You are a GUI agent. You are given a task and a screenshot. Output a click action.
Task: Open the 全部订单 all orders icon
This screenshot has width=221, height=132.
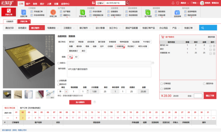[x=24, y=12]
